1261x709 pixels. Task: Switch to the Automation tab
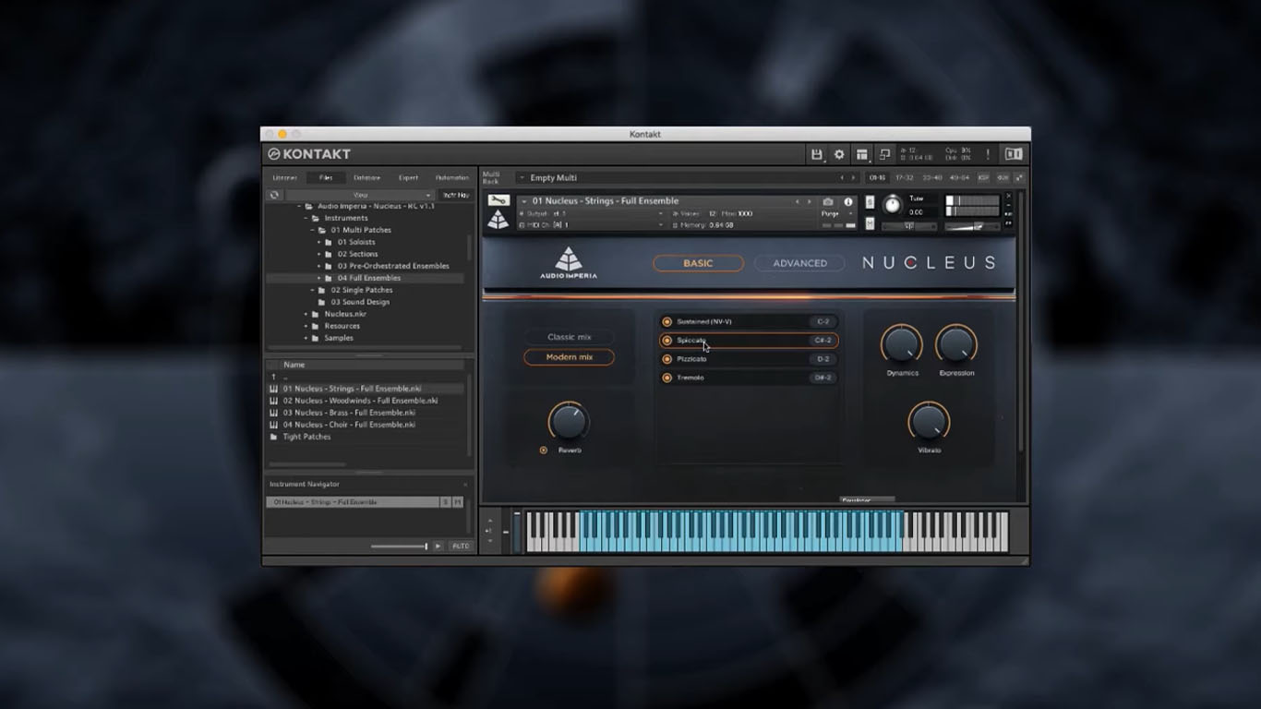(x=452, y=177)
